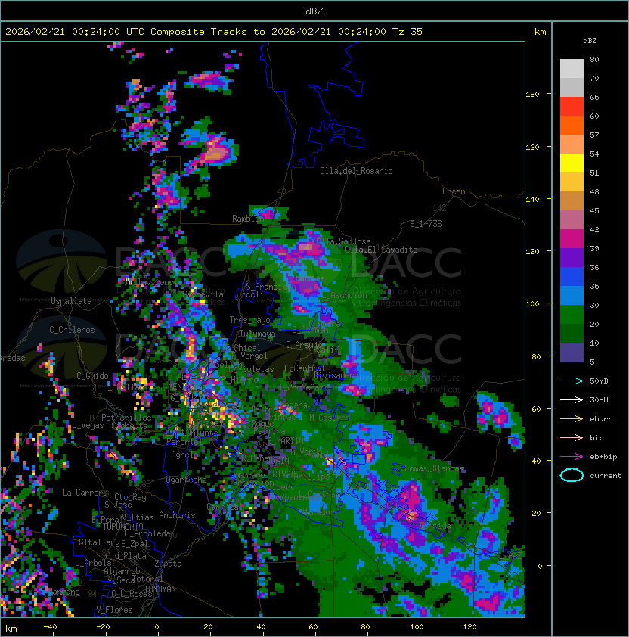Click the 'E_1-736' map label

pyautogui.click(x=426, y=224)
